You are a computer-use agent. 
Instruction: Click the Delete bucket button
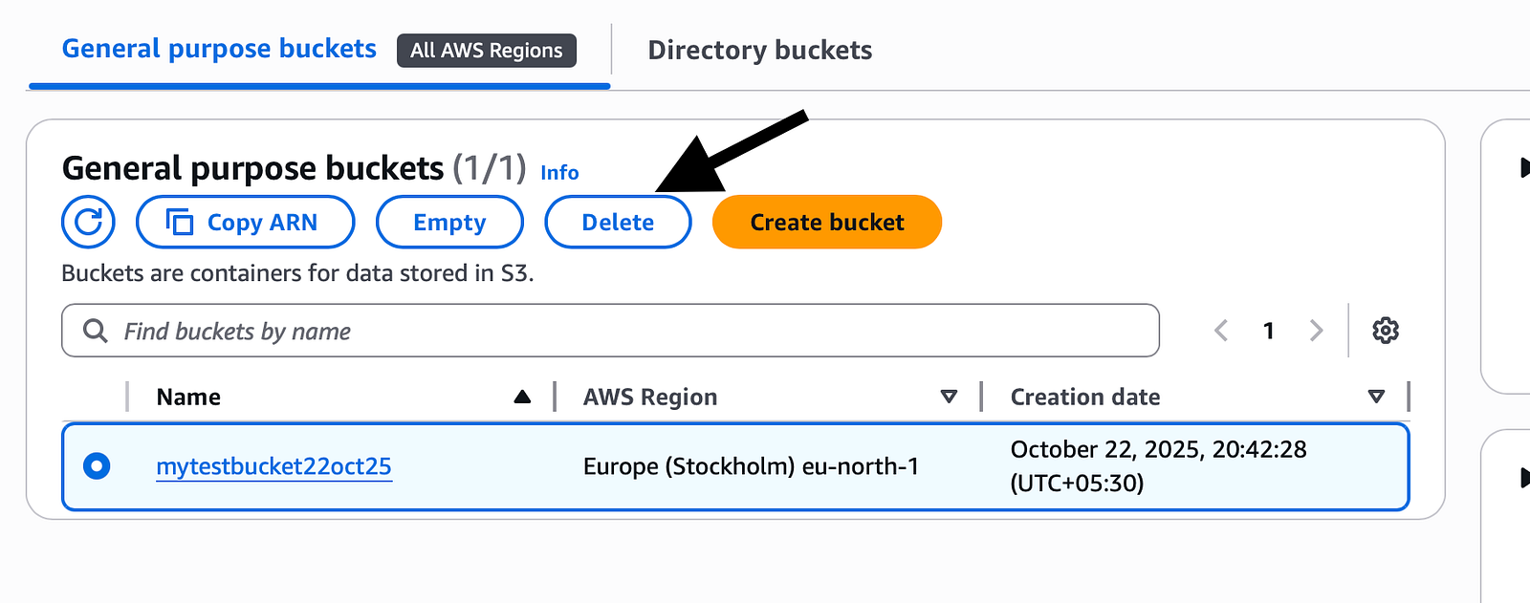618,222
